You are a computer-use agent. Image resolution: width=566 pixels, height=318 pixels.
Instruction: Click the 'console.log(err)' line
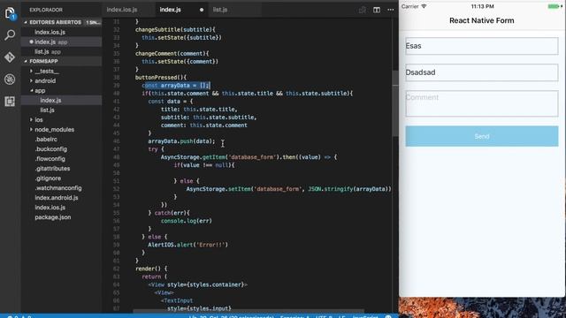click(187, 221)
